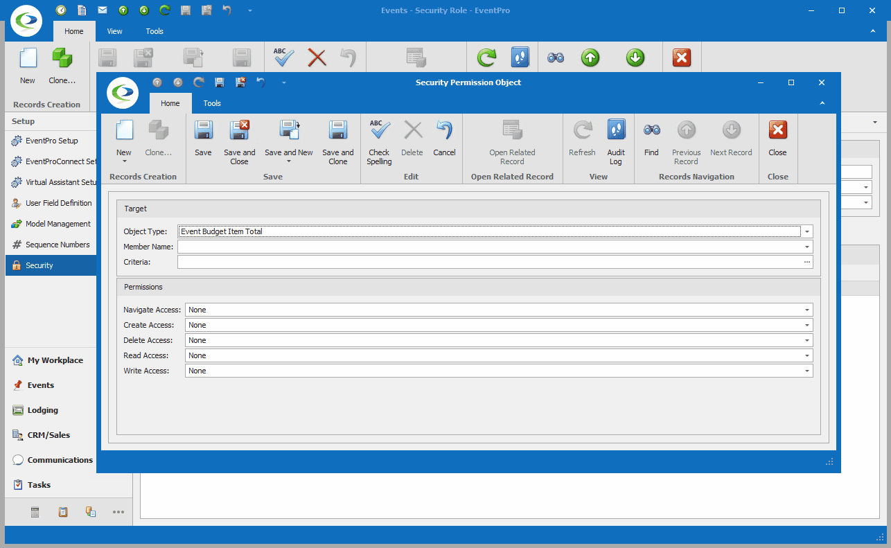The width and height of the screenshot is (891, 548).
Task: Click the green refresh icon in the main title bar
Action: coord(164,10)
